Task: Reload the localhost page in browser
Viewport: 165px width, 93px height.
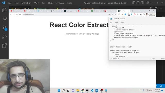Action: (x=17, y=14)
